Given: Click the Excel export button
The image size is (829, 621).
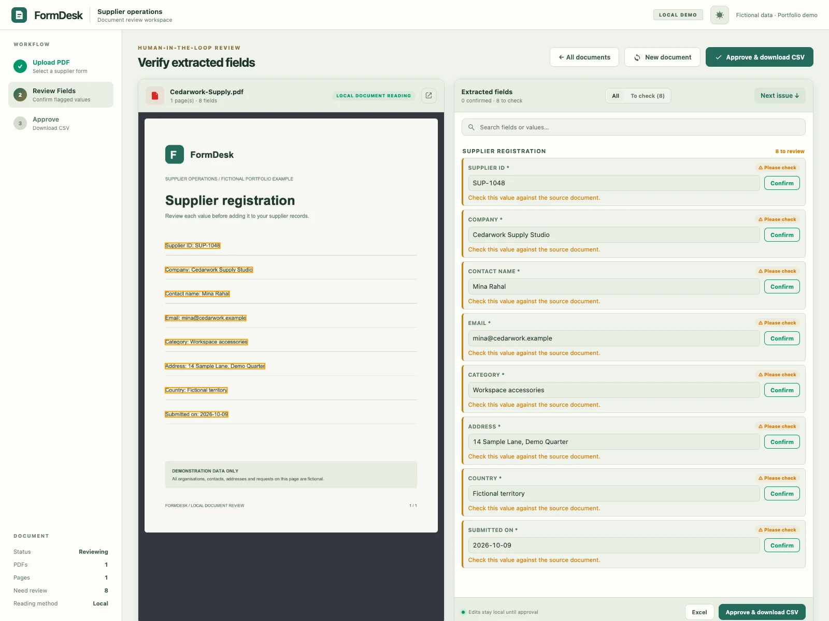Looking at the screenshot, I should click(x=699, y=612).
